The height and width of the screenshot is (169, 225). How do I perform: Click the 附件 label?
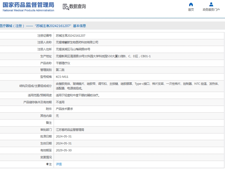pyautogui.click(x=49, y=109)
